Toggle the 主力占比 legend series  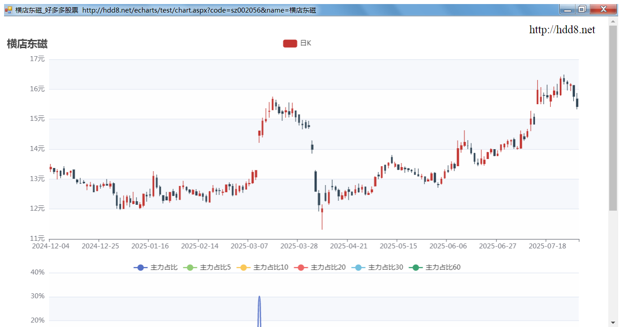coord(156,267)
